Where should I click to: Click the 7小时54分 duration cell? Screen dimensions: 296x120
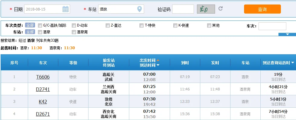pos(278,112)
